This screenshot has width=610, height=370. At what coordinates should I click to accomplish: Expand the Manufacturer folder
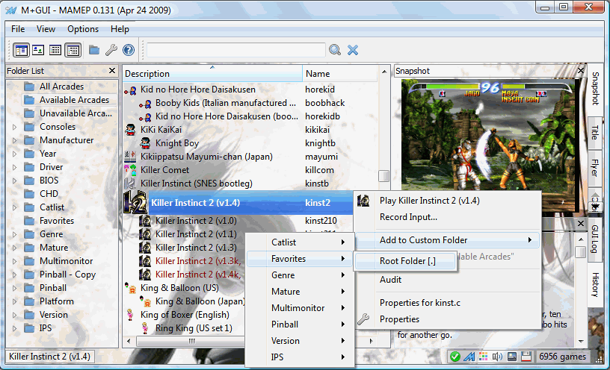tap(14, 140)
